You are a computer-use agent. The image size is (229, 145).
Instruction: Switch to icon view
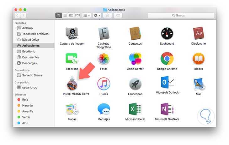coord(59,15)
